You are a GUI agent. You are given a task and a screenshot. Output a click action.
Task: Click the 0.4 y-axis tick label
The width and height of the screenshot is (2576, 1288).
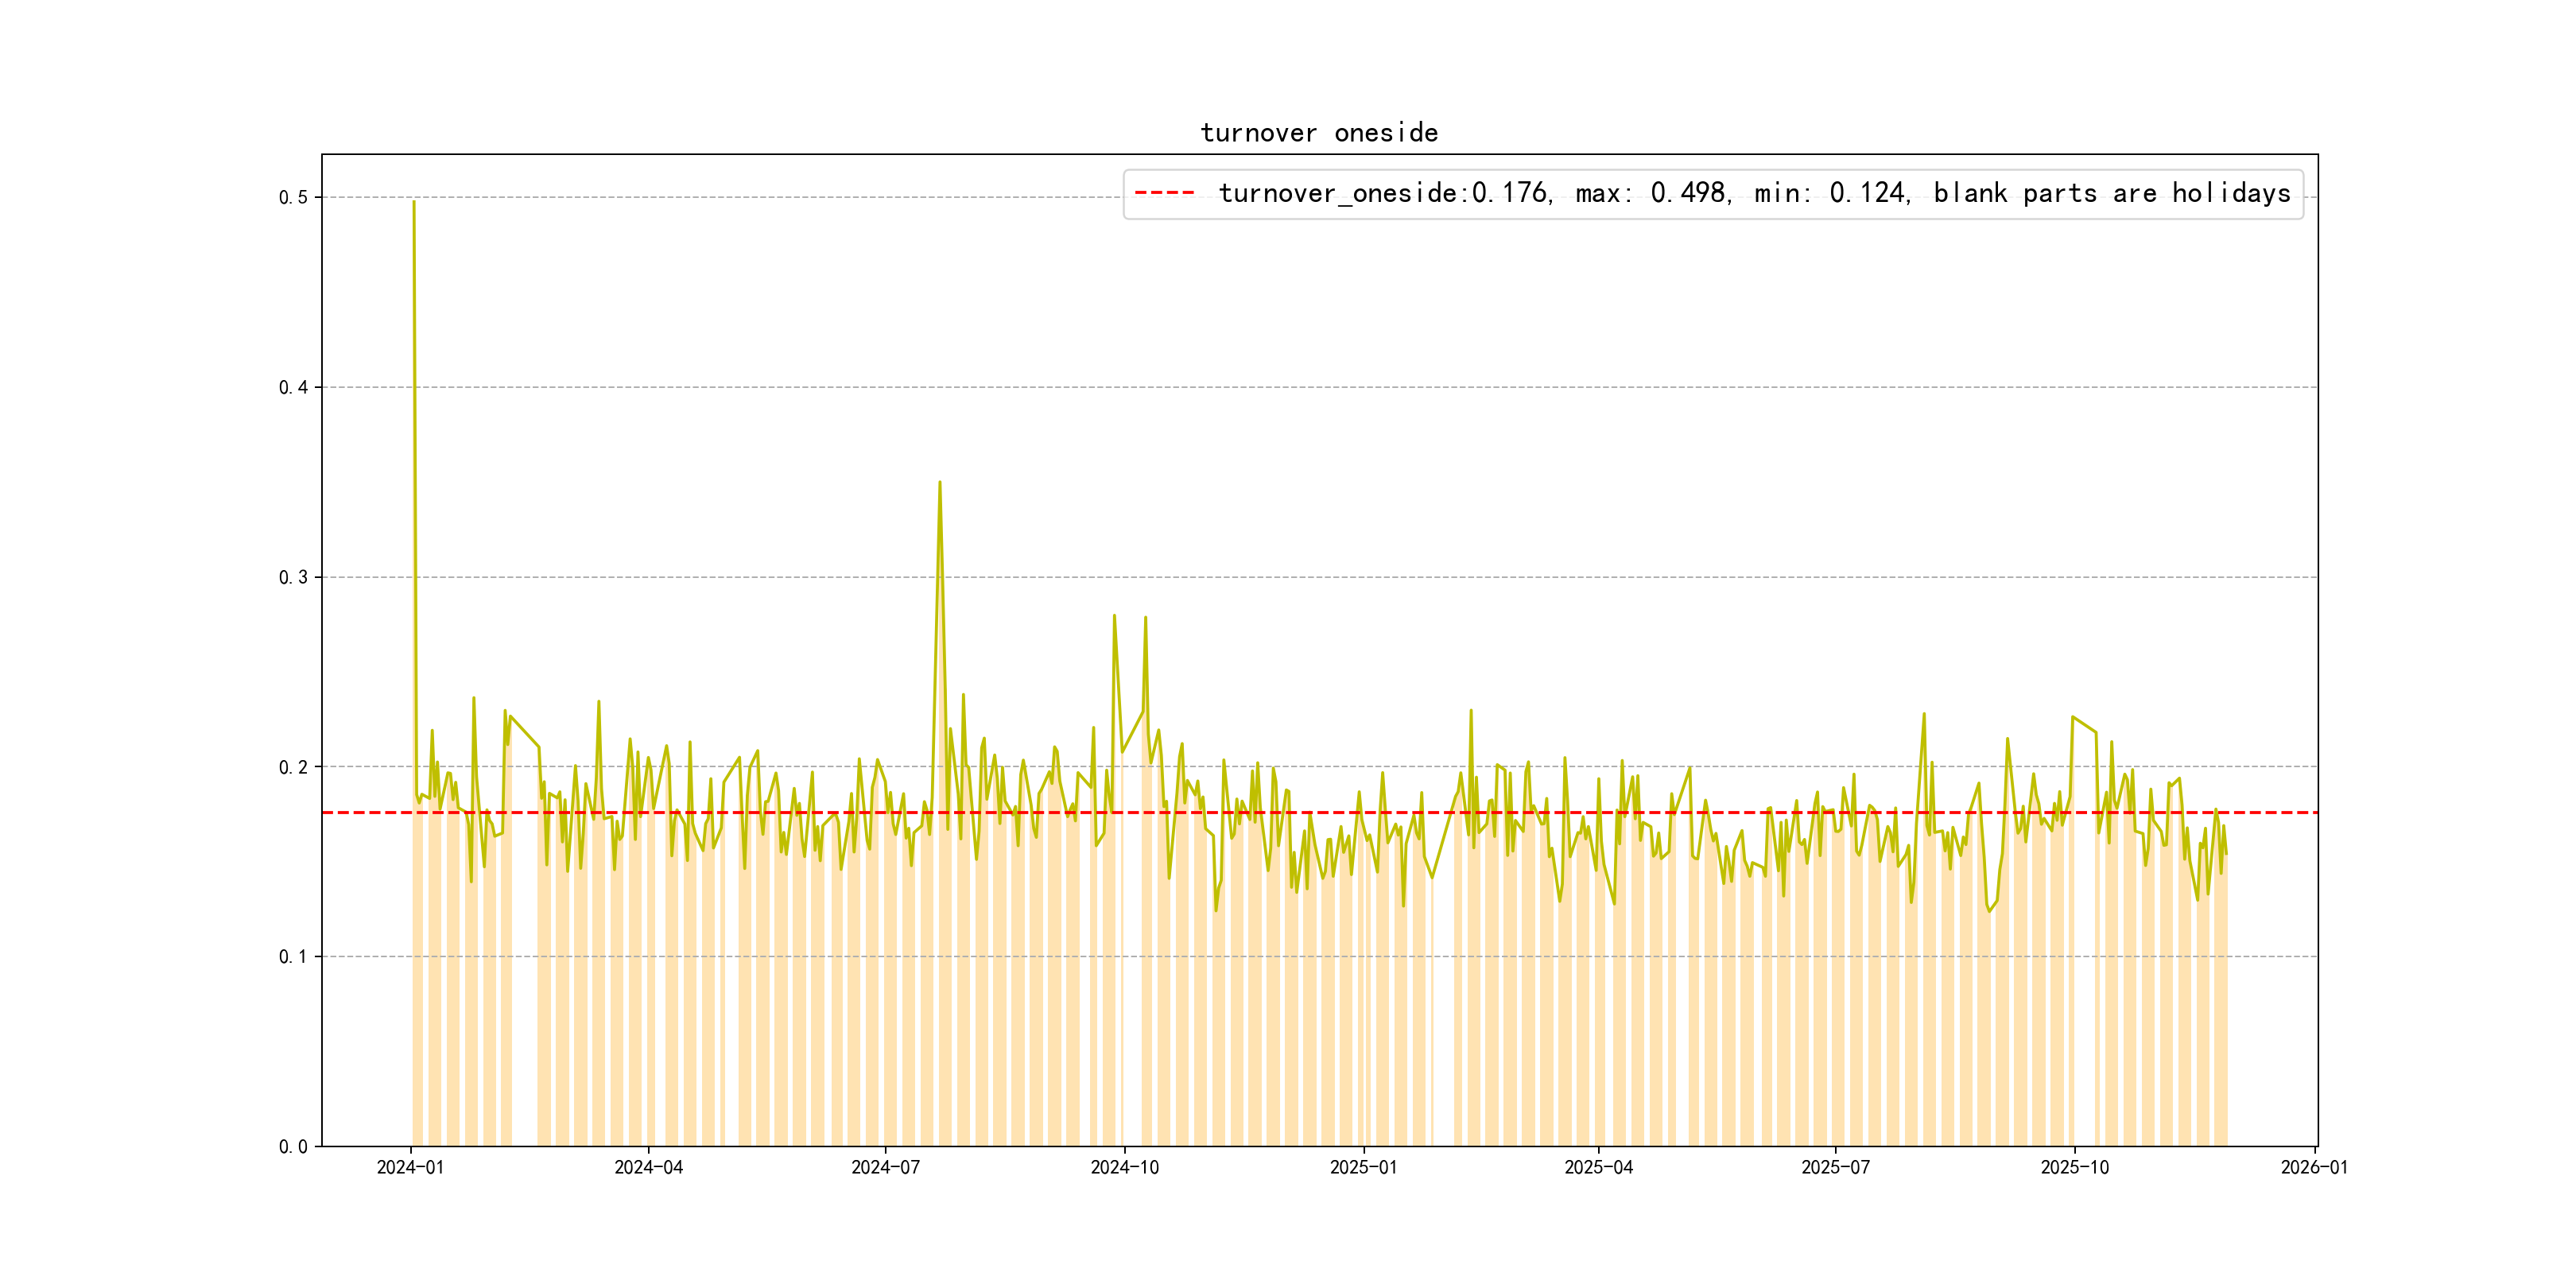(292, 387)
